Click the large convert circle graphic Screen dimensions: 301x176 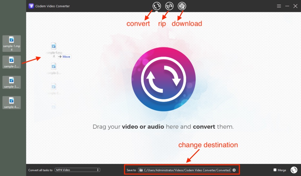164,79
